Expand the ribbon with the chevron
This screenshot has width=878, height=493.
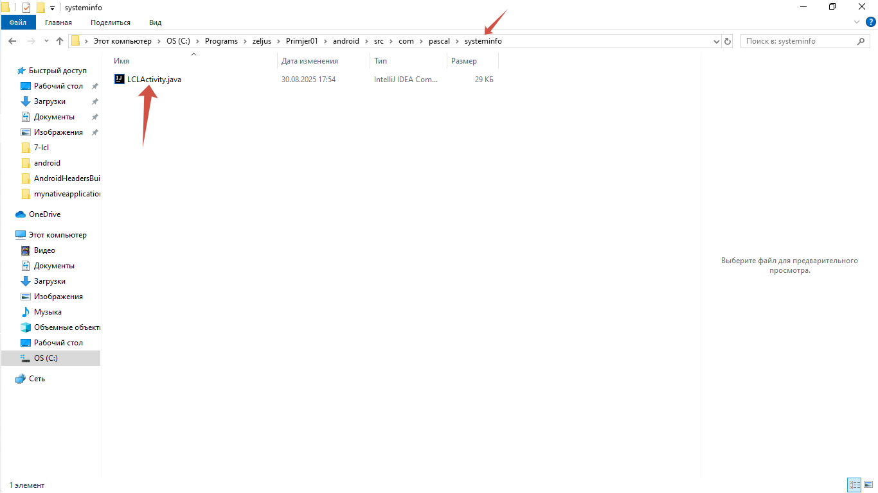pyautogui.click(x=856, y=22)
